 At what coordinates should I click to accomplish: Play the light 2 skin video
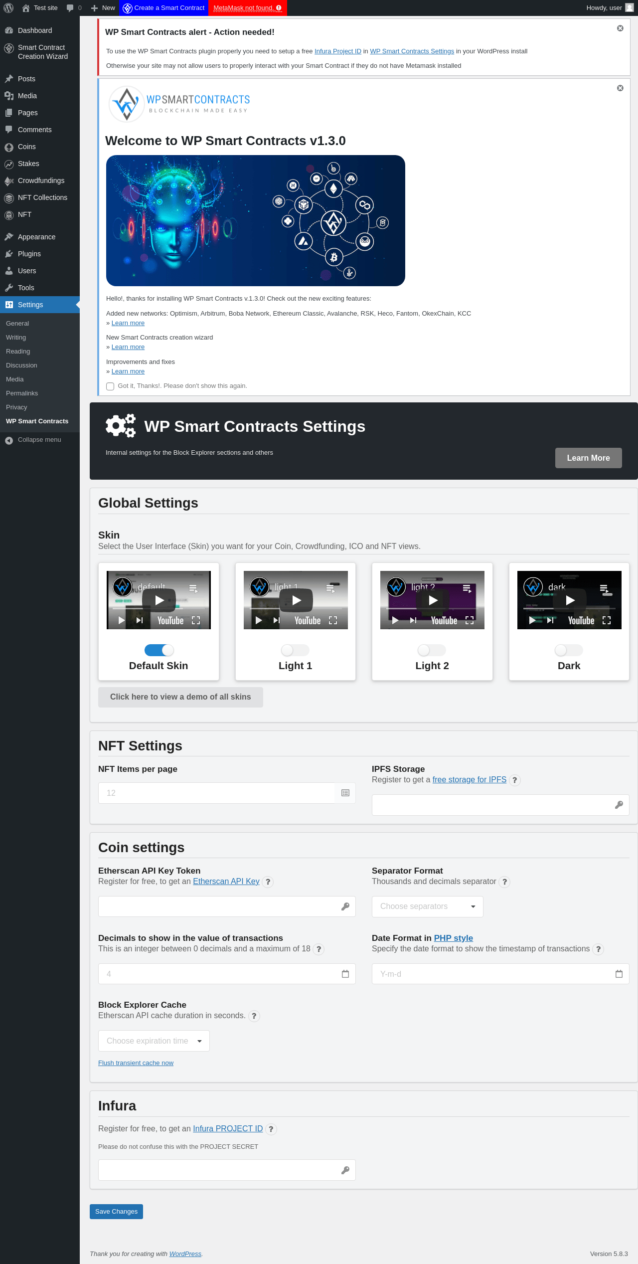433,600
